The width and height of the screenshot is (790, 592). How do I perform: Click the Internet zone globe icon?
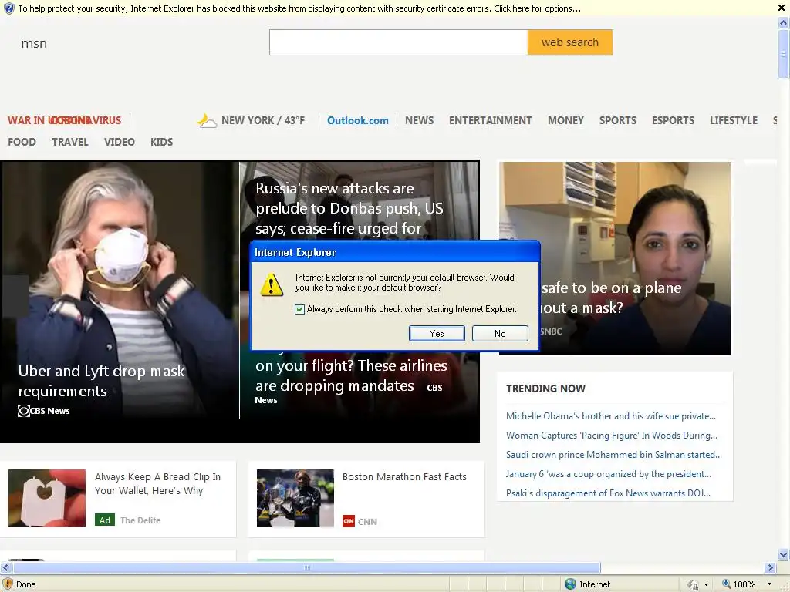coord(570,584)
